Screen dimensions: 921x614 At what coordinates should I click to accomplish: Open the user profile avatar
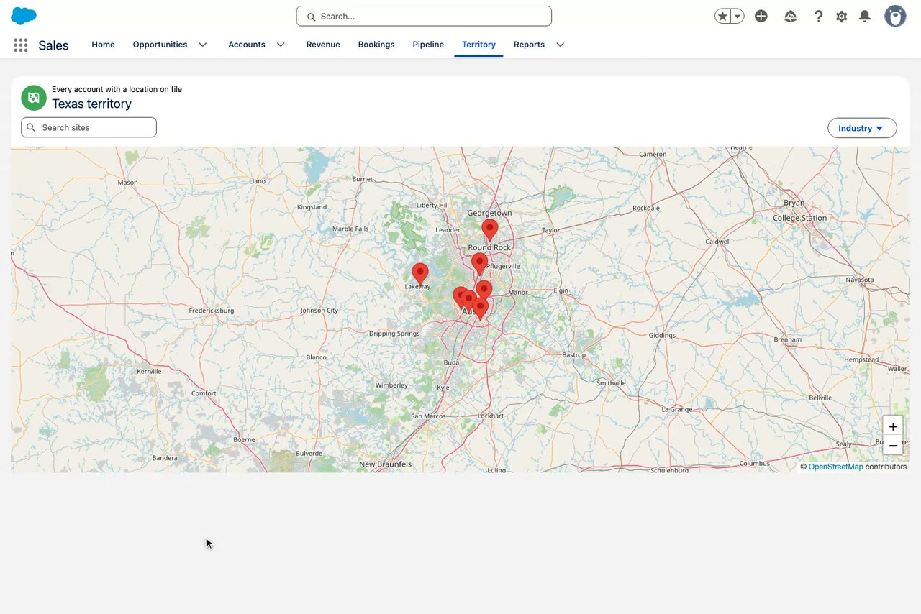coord(895,16)
